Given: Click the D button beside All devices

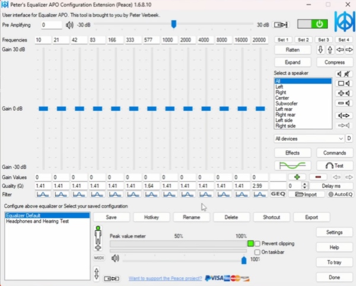Looking at the screenshot, I should [x=349, y=138].
